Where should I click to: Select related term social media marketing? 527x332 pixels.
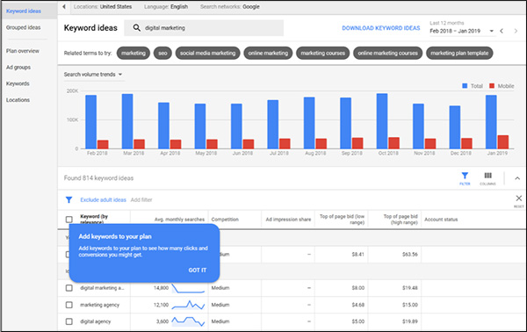[x=207, y=53]
